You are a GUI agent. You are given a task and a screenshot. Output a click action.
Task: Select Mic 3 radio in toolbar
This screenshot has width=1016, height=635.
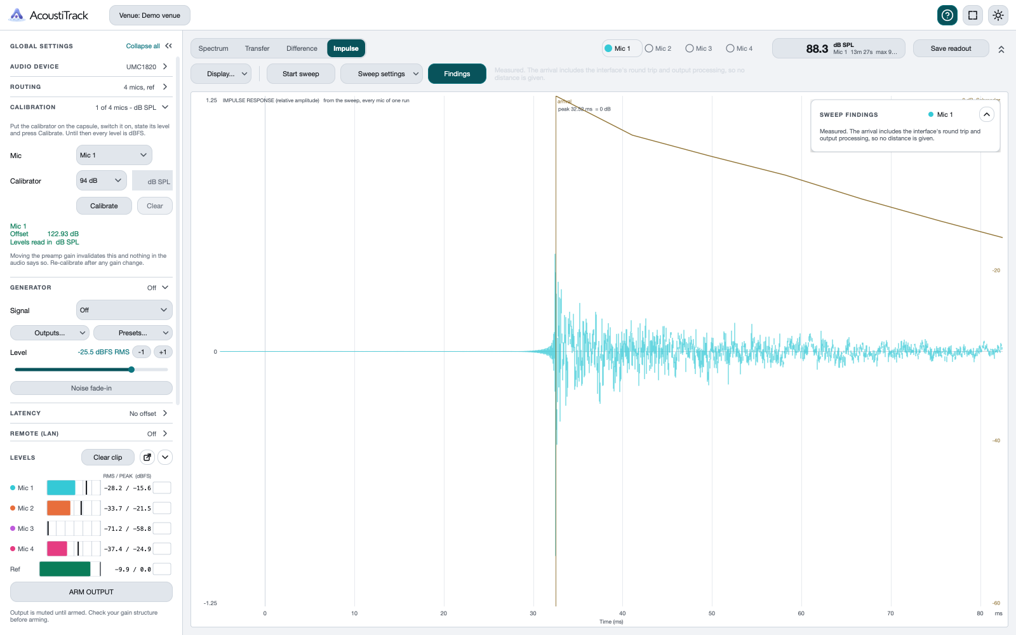pyautogui.click(x=699, y=48)
